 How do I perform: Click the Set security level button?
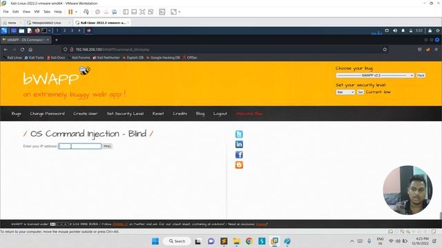pyautogui.click(x=361, y=92)
